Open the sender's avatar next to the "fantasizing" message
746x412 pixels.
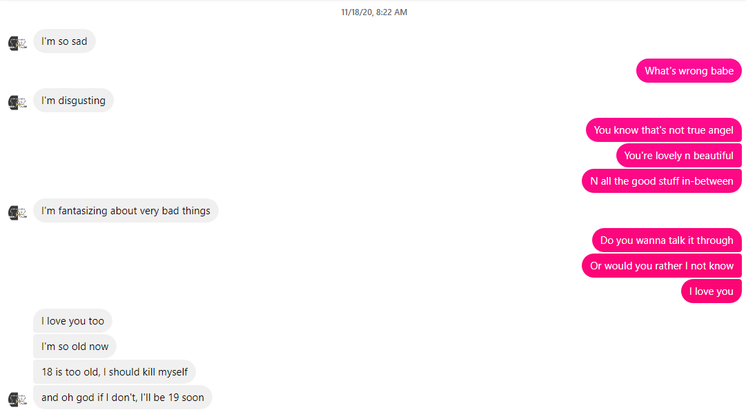tap(17, 212)
